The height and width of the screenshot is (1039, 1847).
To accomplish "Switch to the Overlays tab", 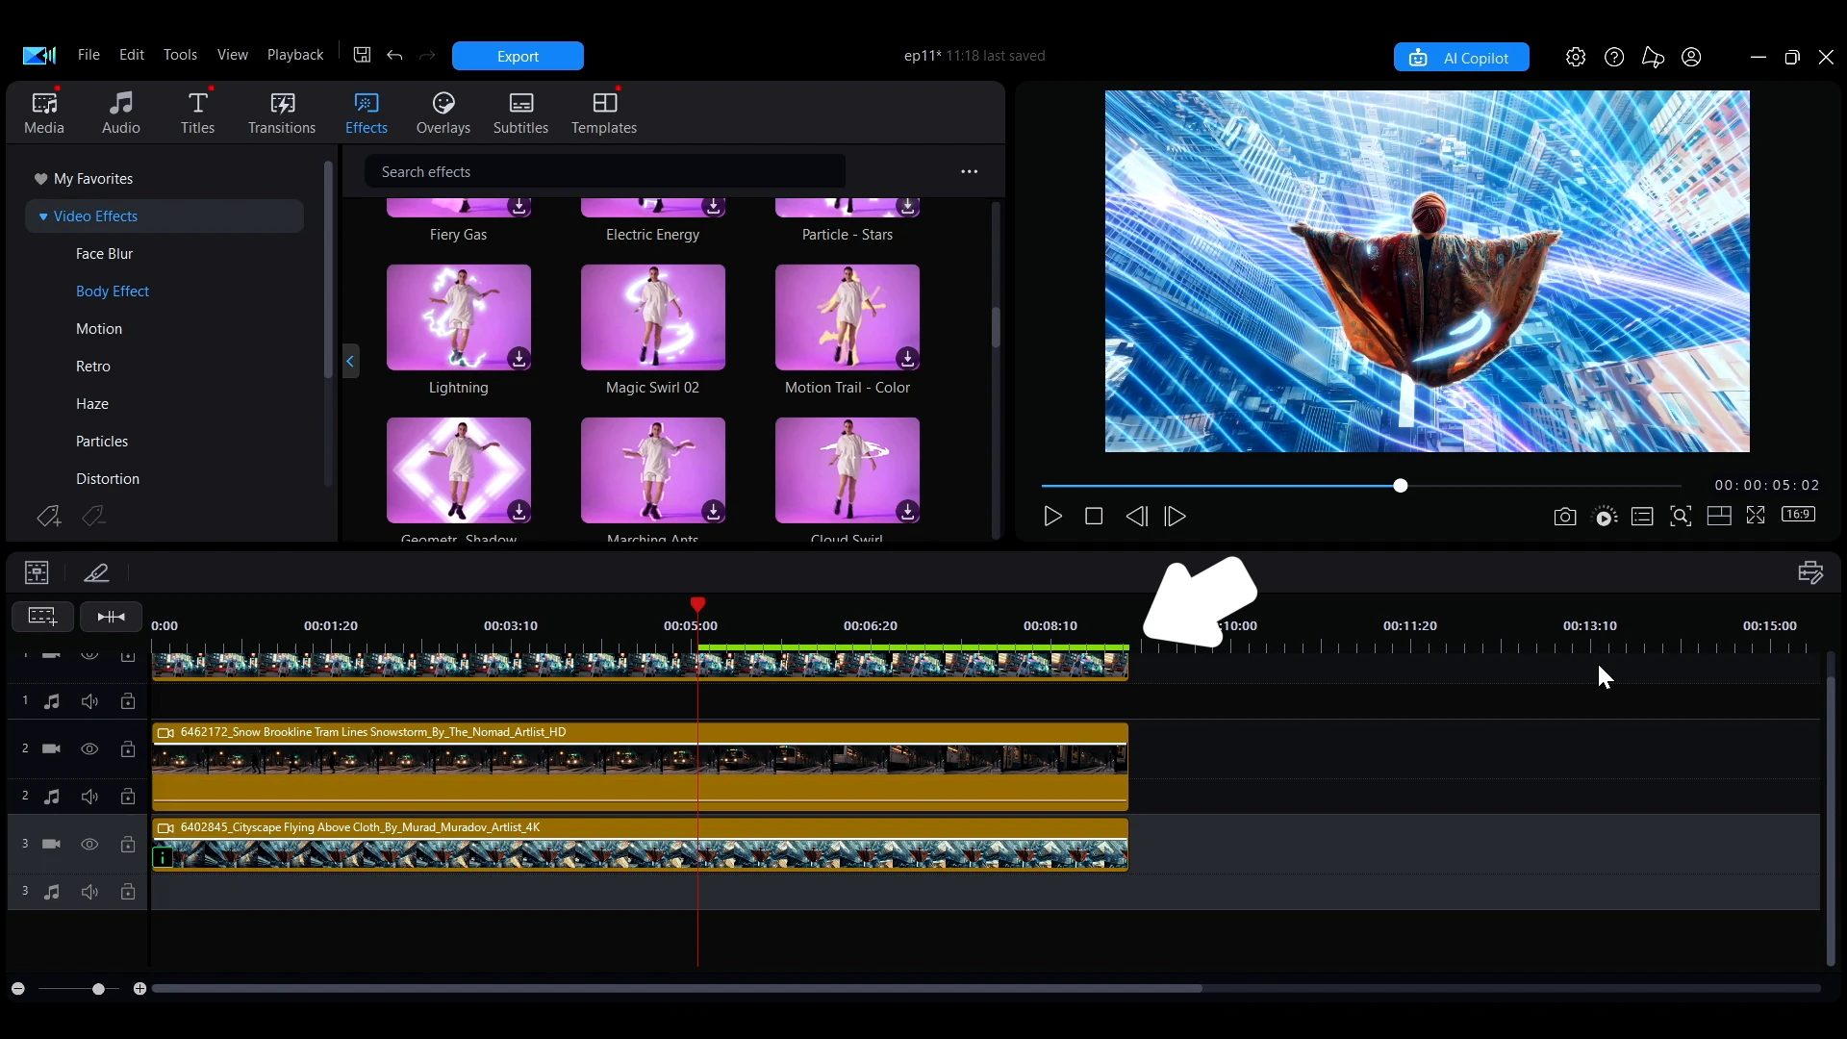I will click(443, 114).
